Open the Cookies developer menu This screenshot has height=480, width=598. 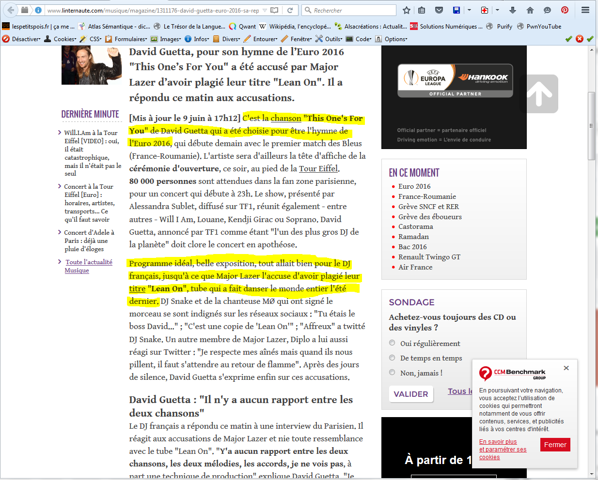tap(60, 39)
